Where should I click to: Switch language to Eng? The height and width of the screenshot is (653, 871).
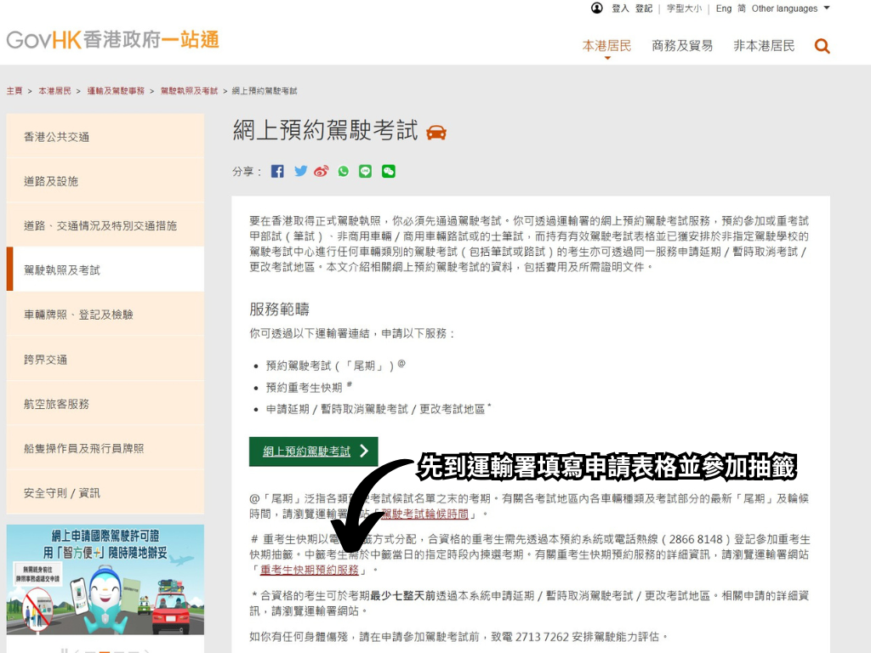click(724, 9)
